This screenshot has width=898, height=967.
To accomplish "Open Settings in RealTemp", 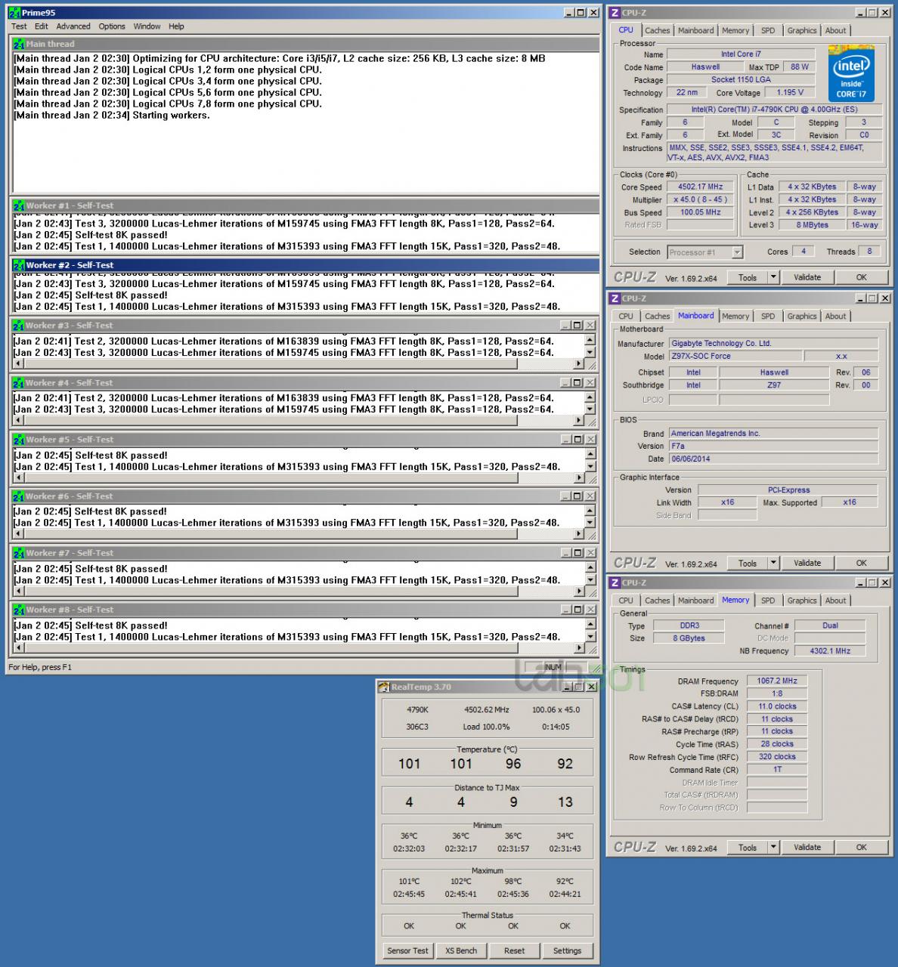I will (567, 950).
